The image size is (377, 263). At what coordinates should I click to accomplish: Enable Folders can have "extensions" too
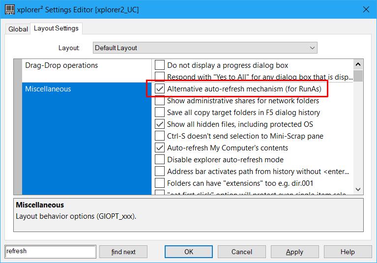tap(160, 183)
